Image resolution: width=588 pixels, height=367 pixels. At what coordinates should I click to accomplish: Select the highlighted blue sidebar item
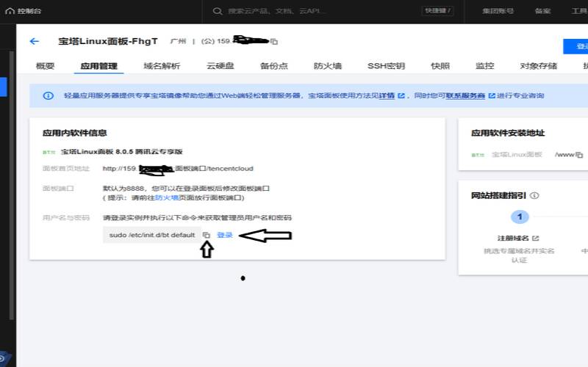point(4,87)
